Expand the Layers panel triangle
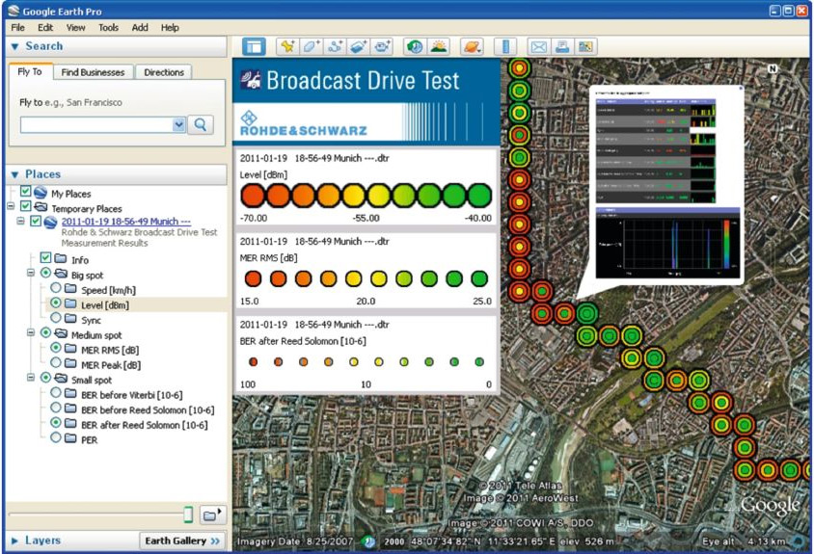 [x=14, y=541]
